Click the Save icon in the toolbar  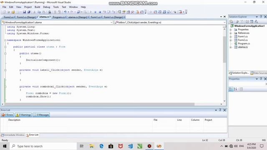click(x=24, y=12)
